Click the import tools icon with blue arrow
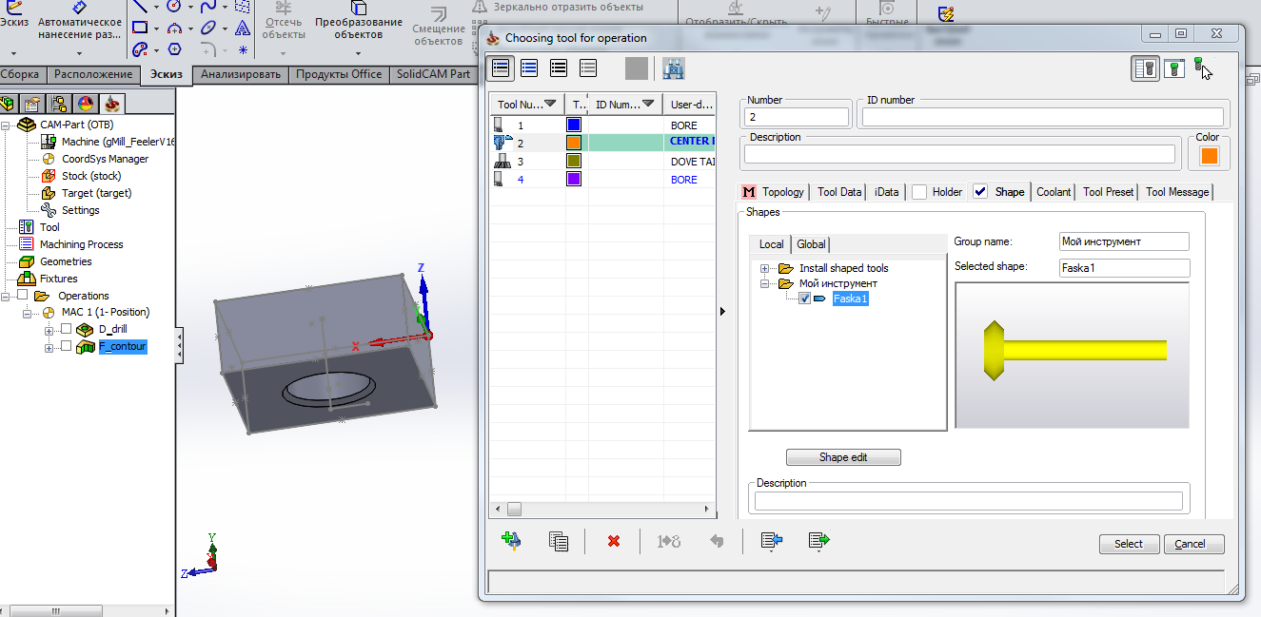Image resolution: width=1261 pixels, height=617 pixels. click(x=771, y=540)
